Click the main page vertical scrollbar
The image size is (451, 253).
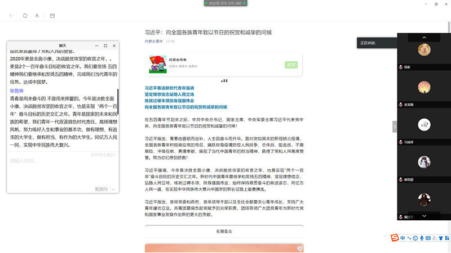[449, 28]
